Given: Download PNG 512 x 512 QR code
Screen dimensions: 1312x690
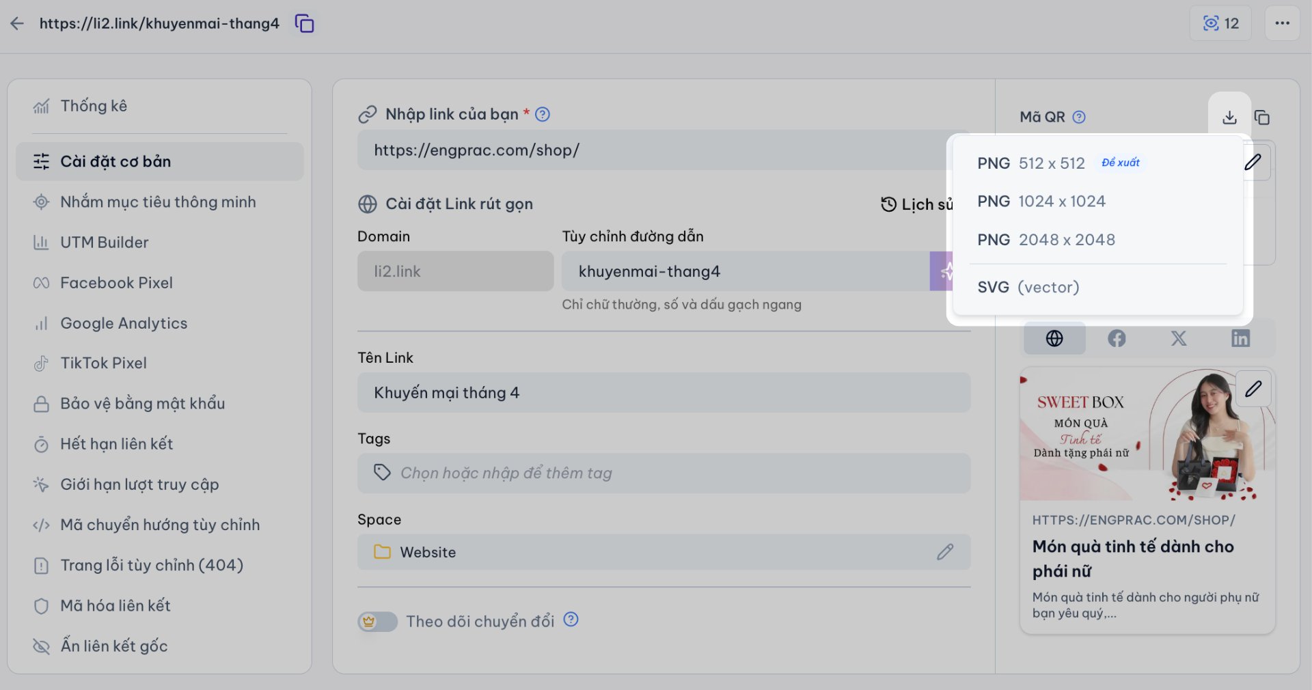Looking at the screenshot, I should (1097, 163).
